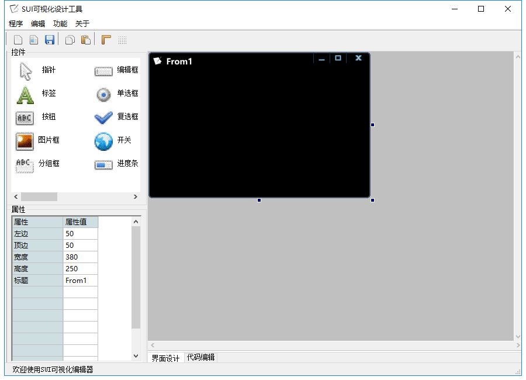
Task: Click the 标题 property name cell
Action: coord(37,281)
